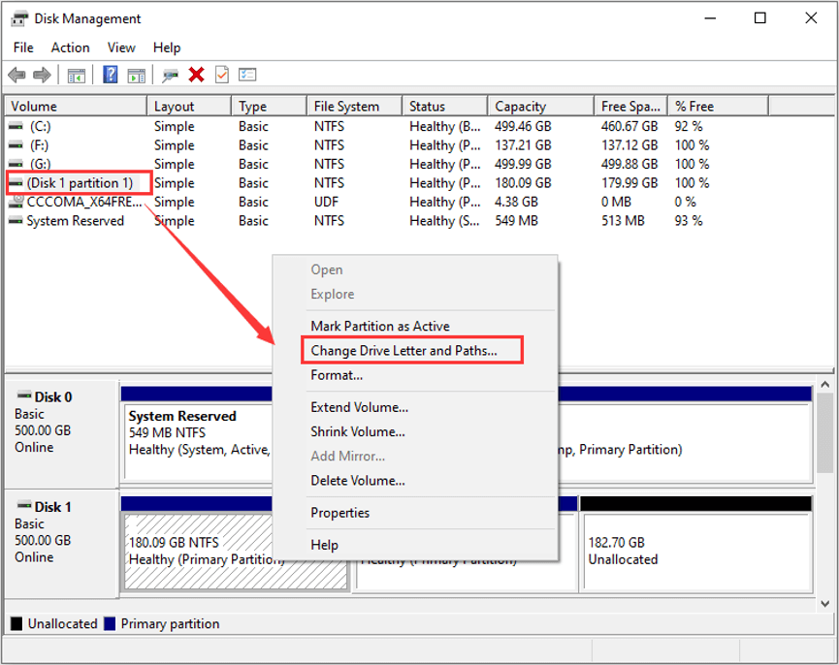This screenshot has height=665, width=839.
Task: Click the drive icon of (G:) volume
Action: coord(16,164)
